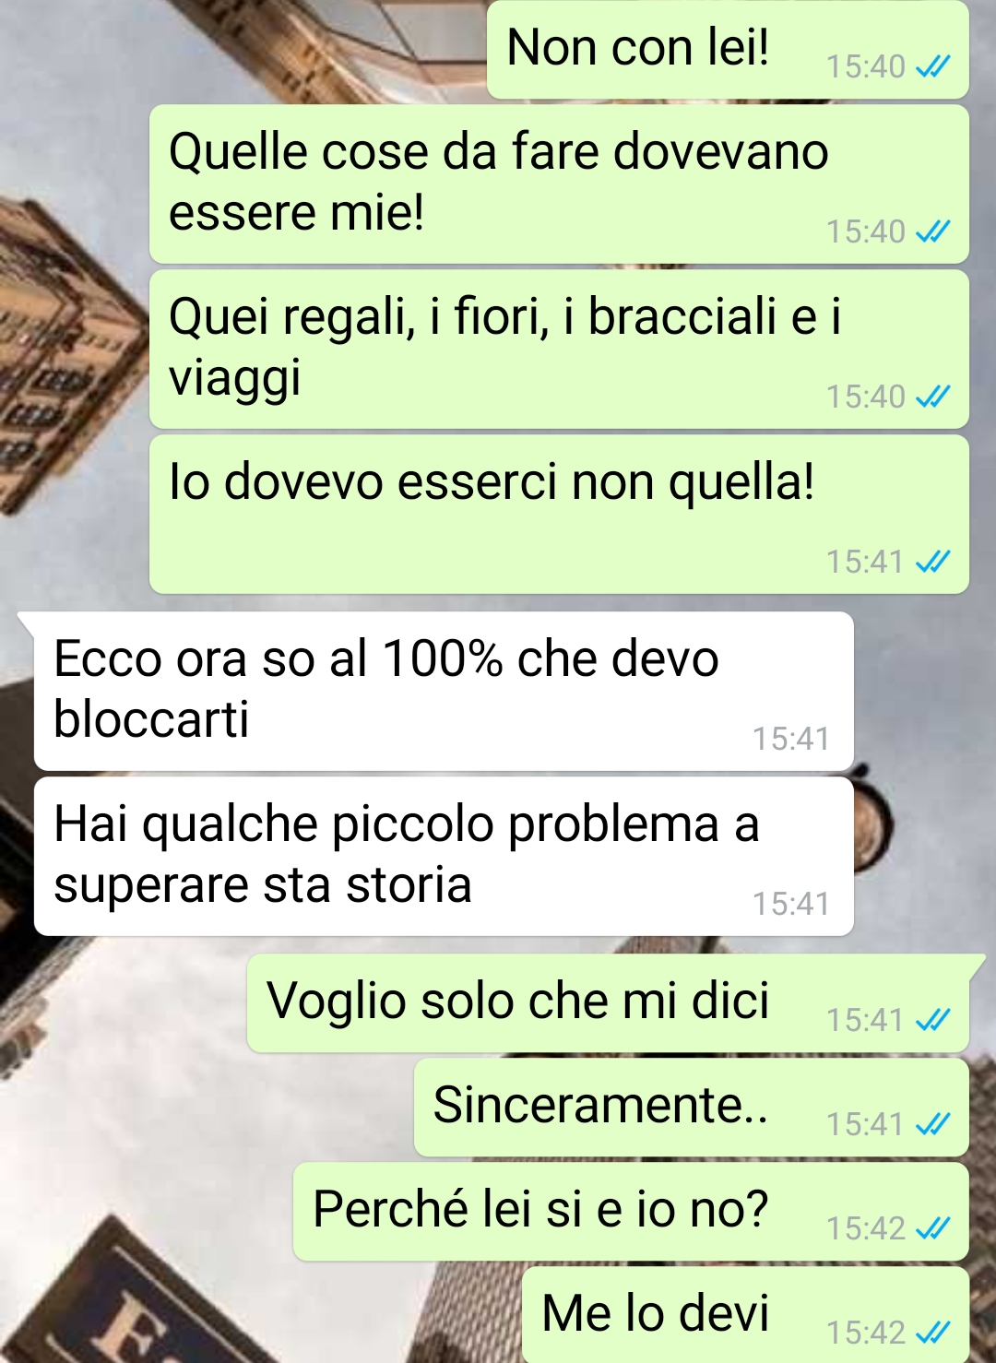Image resolution: width=996 pixels, height=1363 pixels.
Task: Select the 'Quelle cose da fare dovevano essere mie!' message
Action: [559, 184]
